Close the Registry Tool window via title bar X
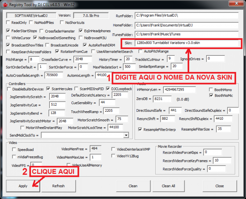 (237, 3)
